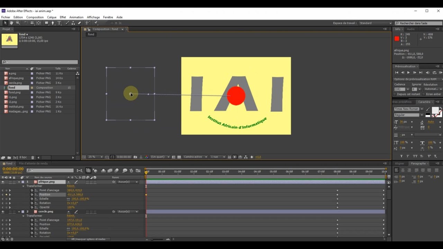Open parent dropdown for afrique.png
This screenshot has width=443, height=249.
click(127, 182)
